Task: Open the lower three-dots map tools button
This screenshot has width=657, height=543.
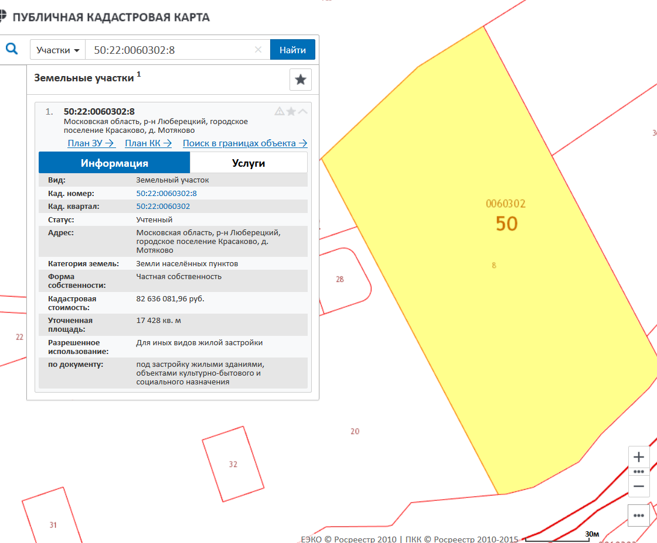Action: point(639,515)
